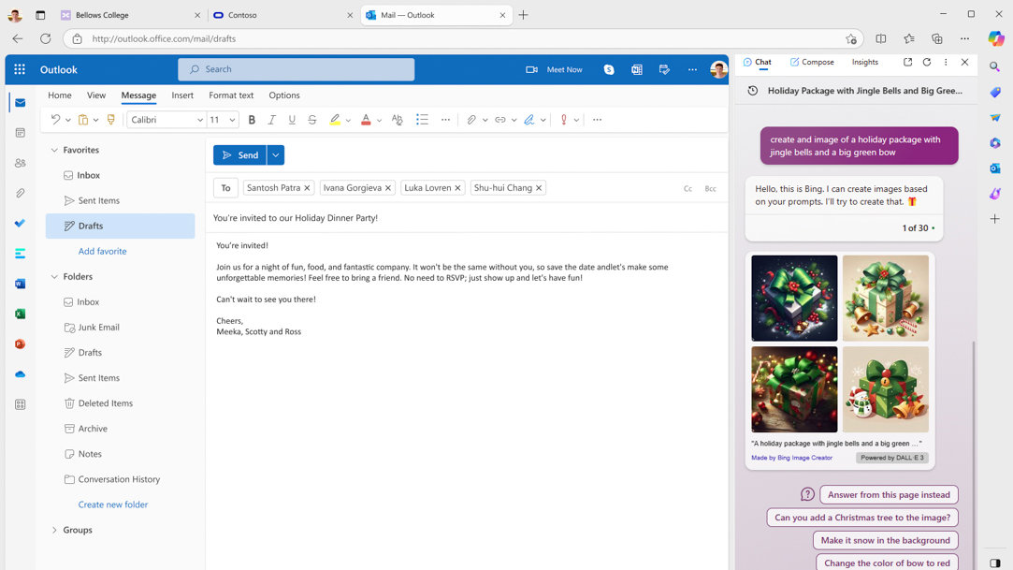Toggle underline formatting

point(292,120)
